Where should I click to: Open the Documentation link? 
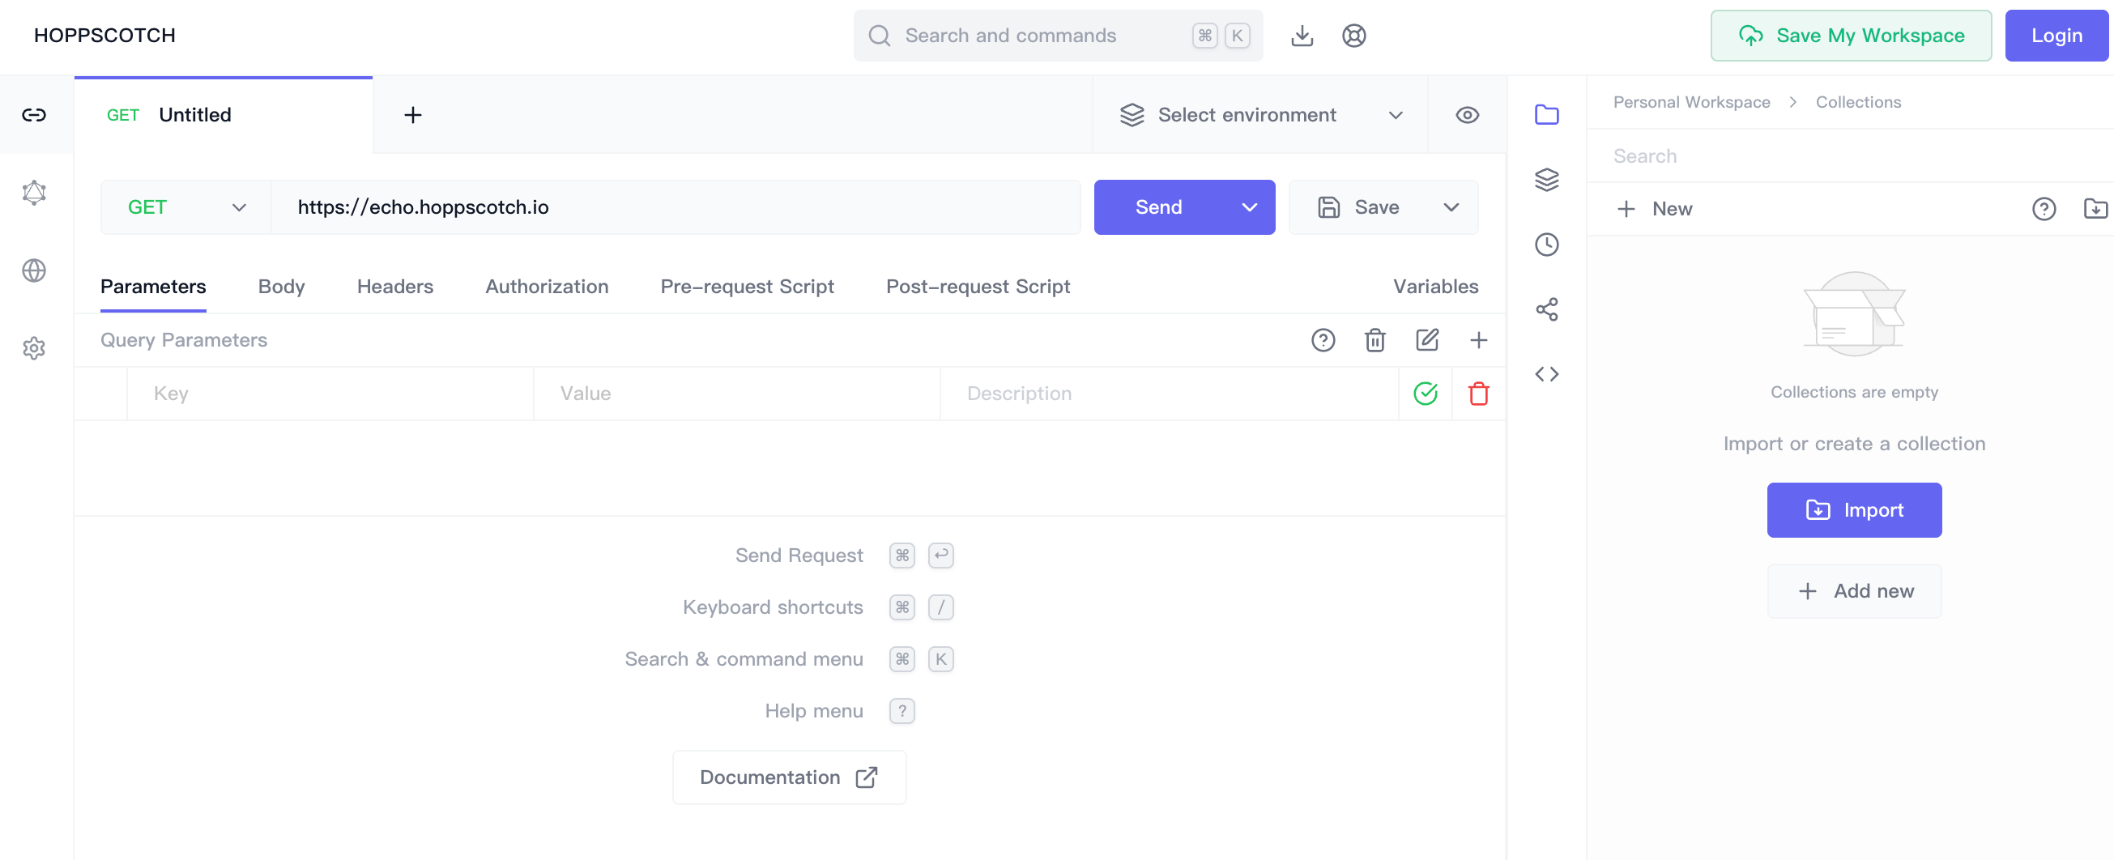click(x=789, y=778)
